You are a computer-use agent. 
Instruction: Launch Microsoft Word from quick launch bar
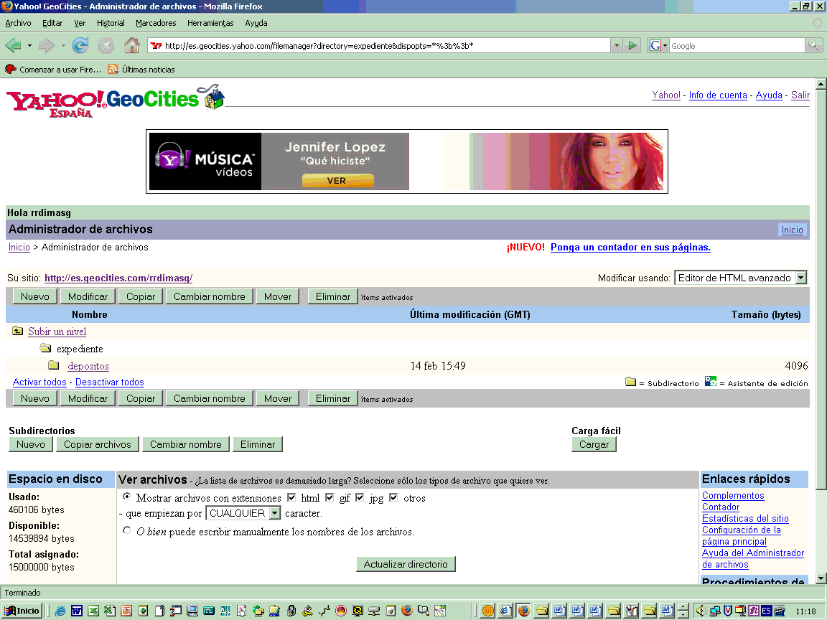pyautogui.click(x=77, y=611)
